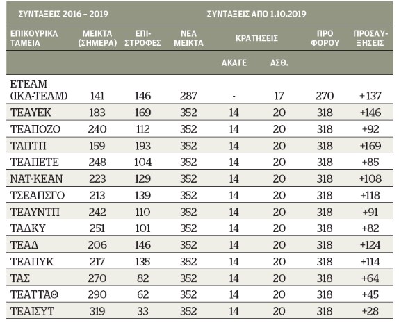
Task: Click the ΝΑΤ-ΚΕΑΝ row label
Action: click(36, 178)
